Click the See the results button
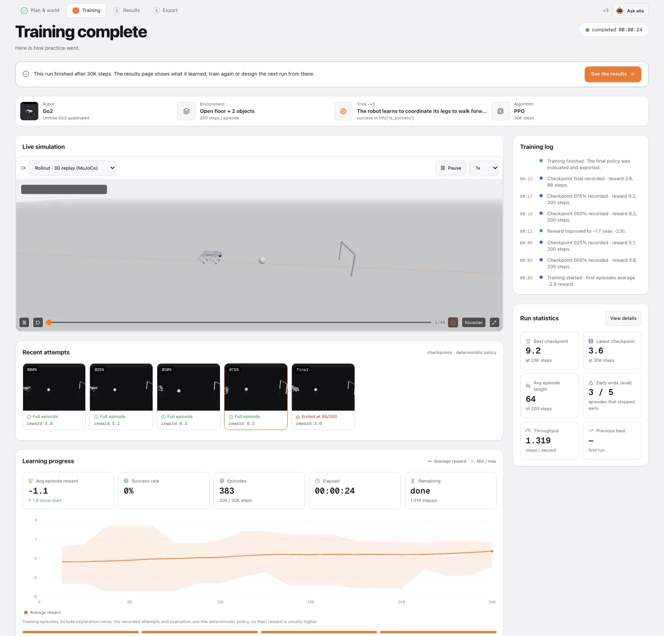Screen dimensions: 664x636 [613, 74]
